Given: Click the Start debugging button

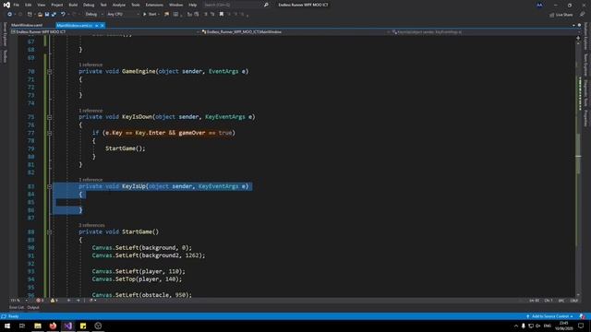Looking at the screenshot, I should (151, 15).
